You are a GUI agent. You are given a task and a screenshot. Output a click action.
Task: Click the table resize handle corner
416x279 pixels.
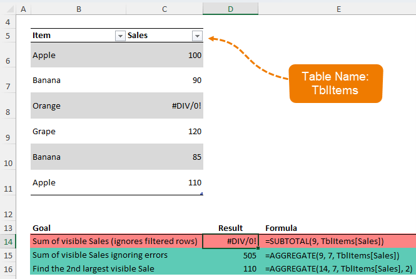pos(201,193)
